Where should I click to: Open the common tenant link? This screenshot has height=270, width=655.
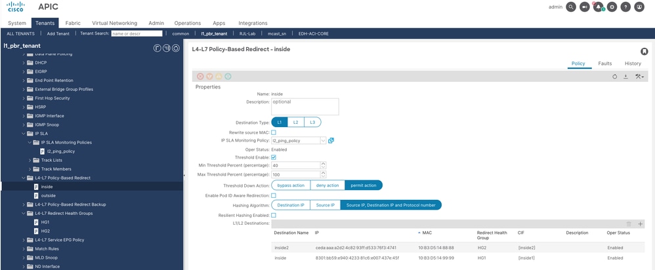181,33
